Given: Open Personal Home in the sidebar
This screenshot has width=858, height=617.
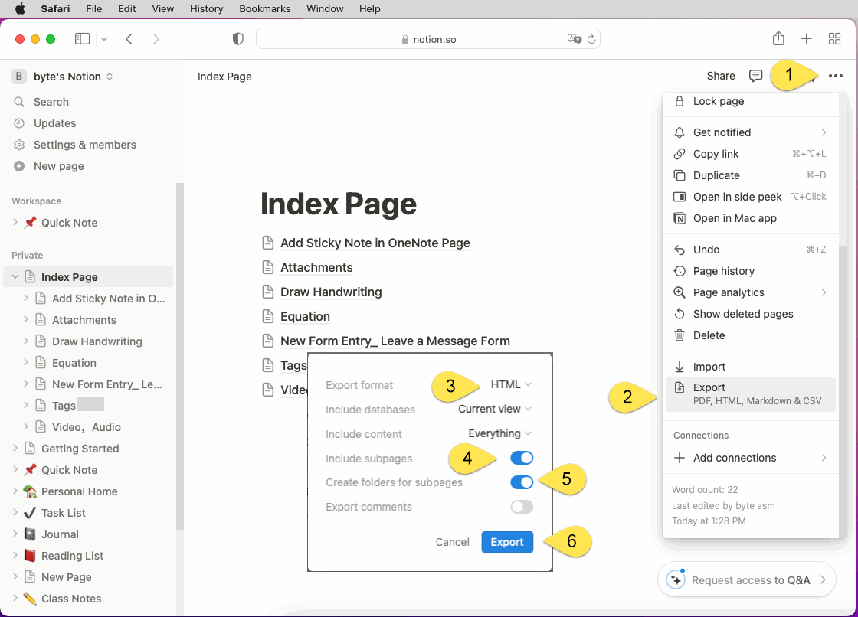Looking at the screenshot, I should click(80, 491).
